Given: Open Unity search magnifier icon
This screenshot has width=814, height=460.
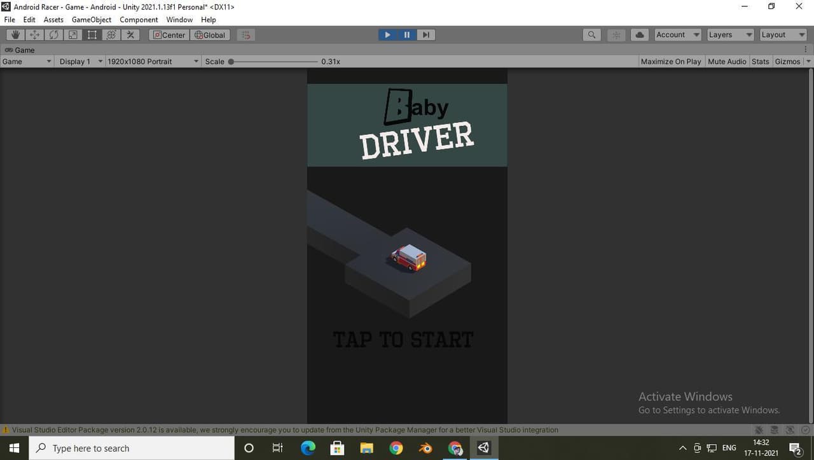Looking at the screenshot, I should click(x=591, y=35).
